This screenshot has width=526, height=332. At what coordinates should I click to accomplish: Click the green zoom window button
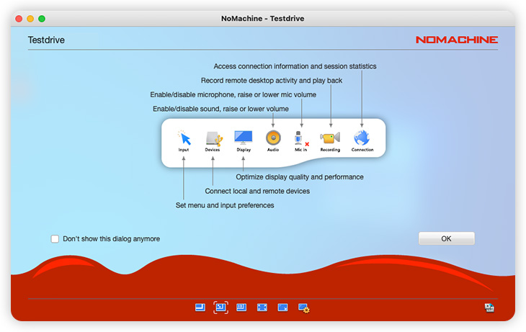click(42, 18)
